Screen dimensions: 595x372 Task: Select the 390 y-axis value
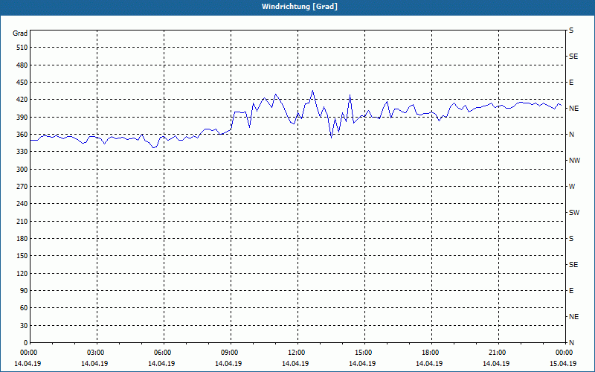click(x=22, y=118)
